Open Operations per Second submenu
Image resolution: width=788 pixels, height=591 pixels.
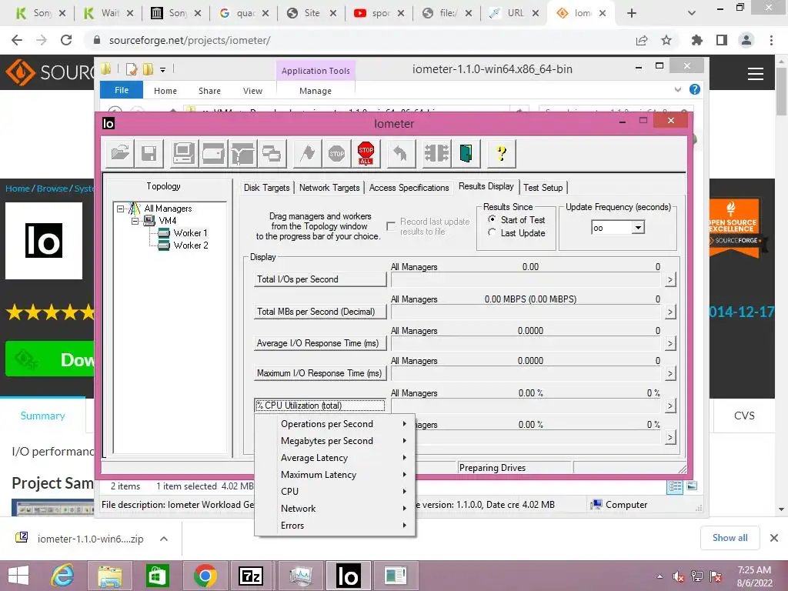335,424
